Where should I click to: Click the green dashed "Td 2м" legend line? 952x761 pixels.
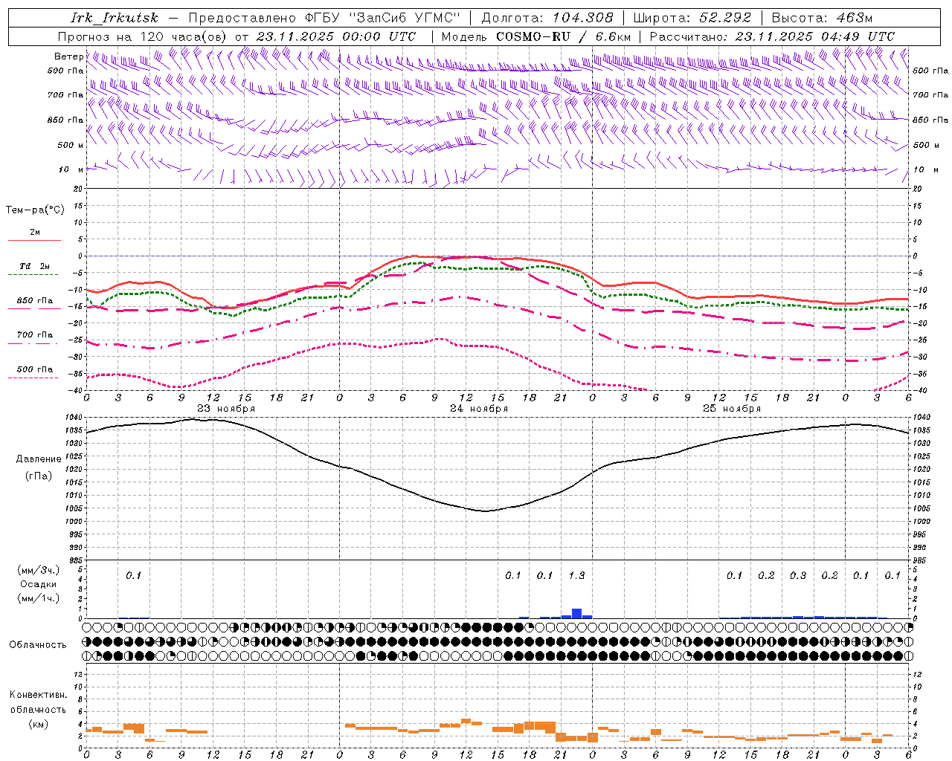click(x=34, y=275)
